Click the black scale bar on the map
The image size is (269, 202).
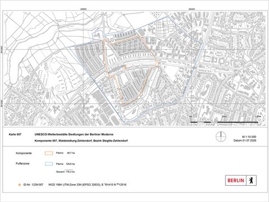coord(224,122)
